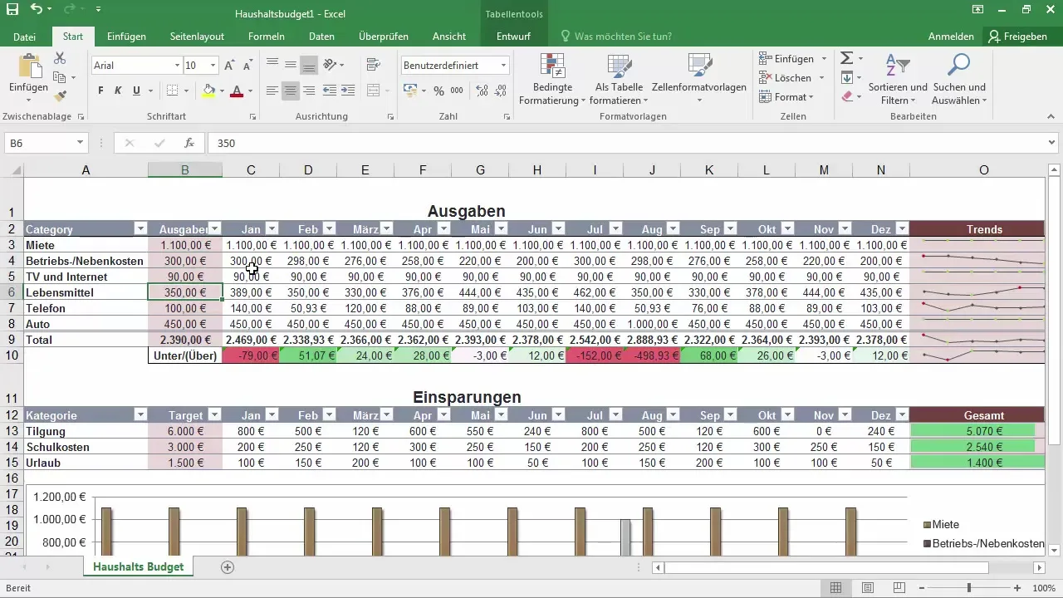Adjust the zoom slider

pyautogui.click(x=968, y=587)
